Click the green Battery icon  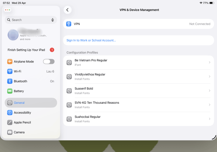point(10,91)
